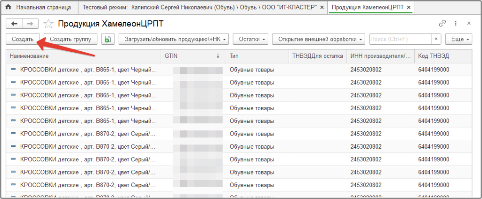Clear the search field with x
Screen dimensions: 482x199
(436, 40)
